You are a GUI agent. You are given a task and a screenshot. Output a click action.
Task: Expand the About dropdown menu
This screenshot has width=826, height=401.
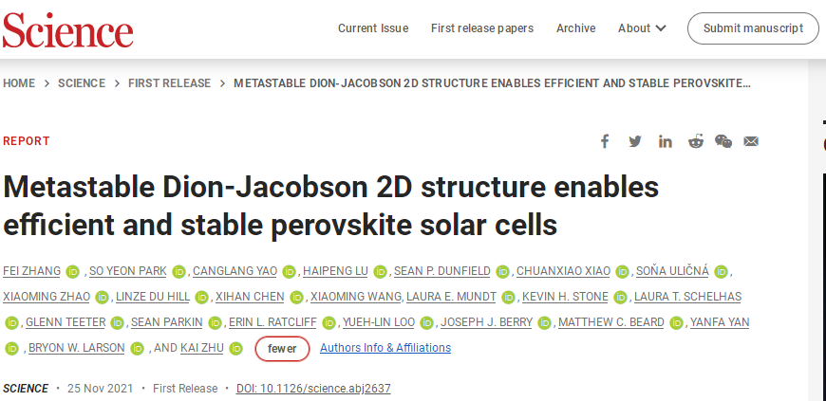tap(642, 28)
